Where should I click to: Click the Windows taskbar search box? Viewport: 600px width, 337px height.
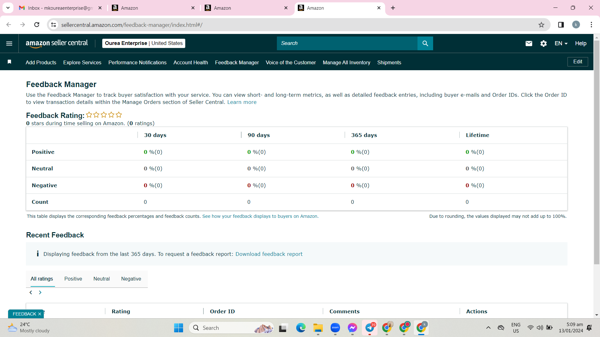[231, 328]
